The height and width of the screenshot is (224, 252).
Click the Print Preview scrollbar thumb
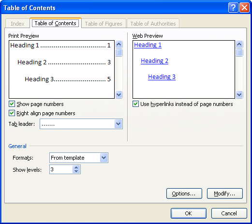point(119,52)
